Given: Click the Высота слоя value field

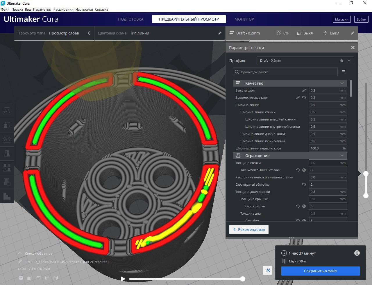Looking at the screenshot, I should click(x=328, y=90).
